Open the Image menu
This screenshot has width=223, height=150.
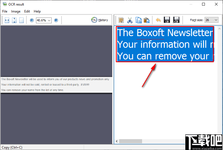(x=16, y=11)
